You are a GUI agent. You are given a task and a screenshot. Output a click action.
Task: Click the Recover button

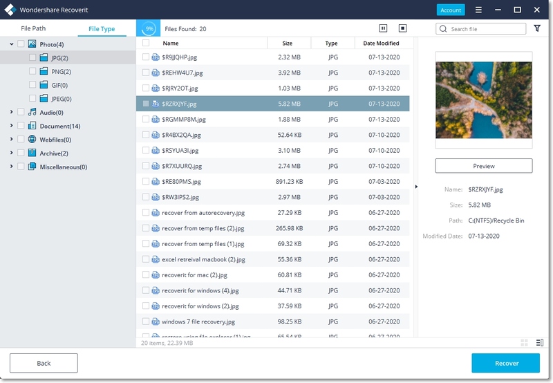click(x=506, y=363)
